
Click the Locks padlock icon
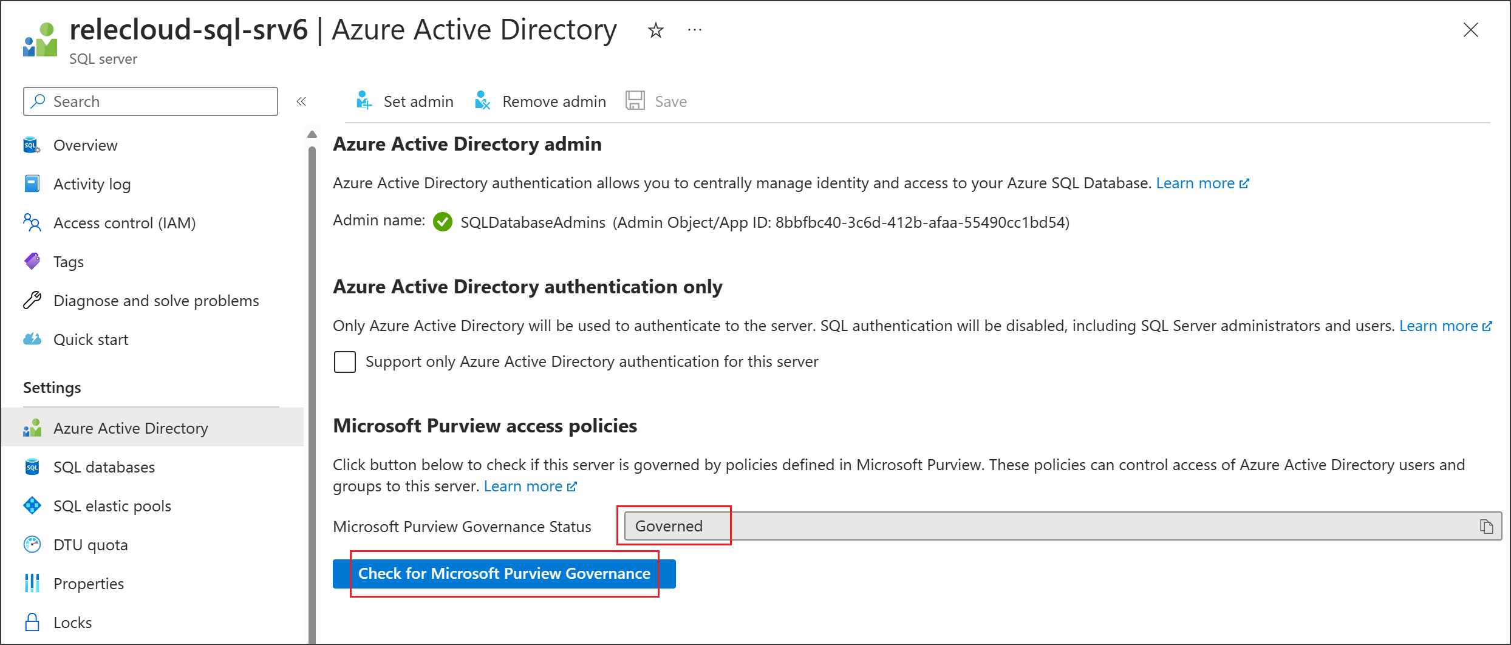(x=32, y=622)
